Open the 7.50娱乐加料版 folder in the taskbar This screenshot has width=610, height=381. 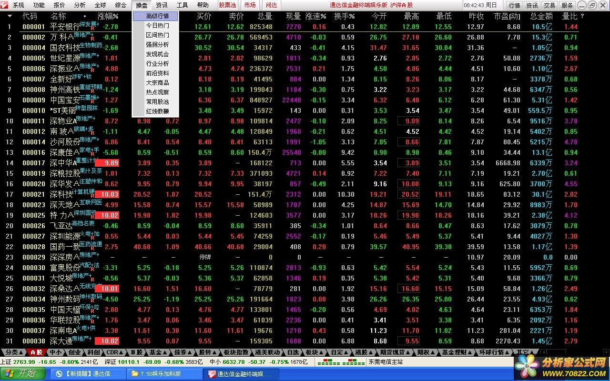coord(163,374)
